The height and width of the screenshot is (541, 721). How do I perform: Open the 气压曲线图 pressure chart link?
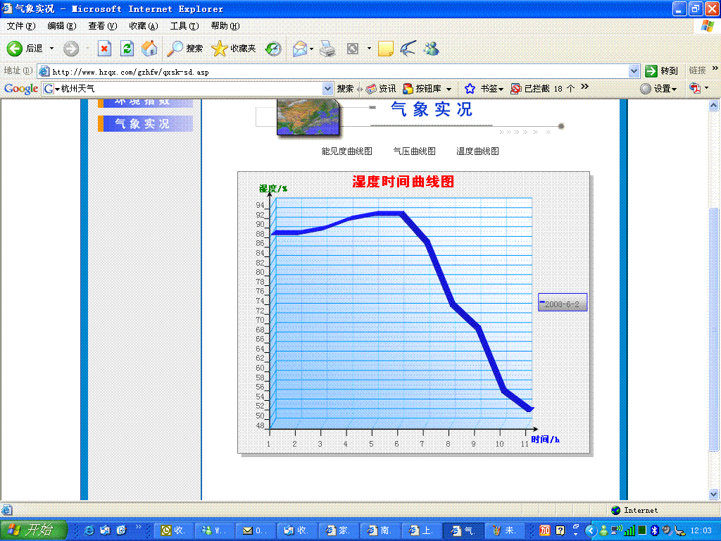[414, 151]
